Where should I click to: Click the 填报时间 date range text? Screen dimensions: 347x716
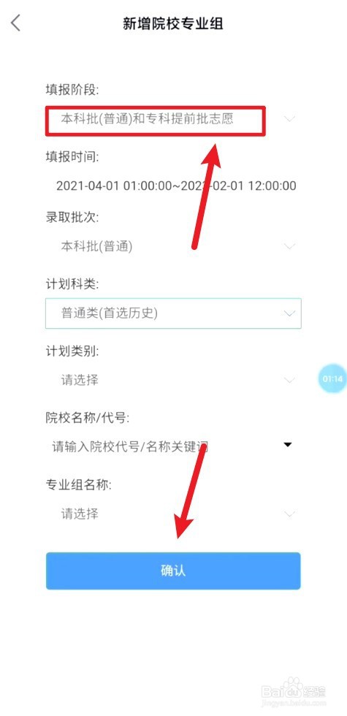click(x=176, y=186)
